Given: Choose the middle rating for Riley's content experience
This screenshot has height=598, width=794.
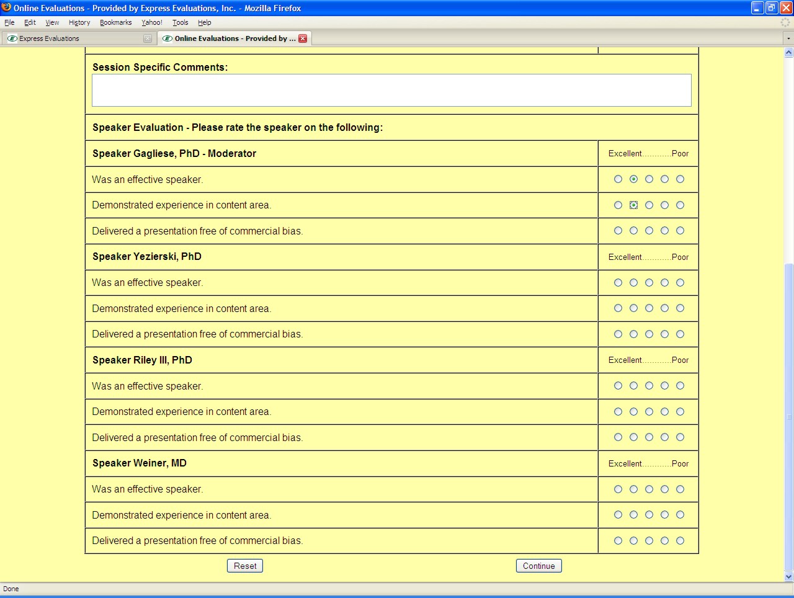Looking at the screenshot, I should tap(649, 412).
